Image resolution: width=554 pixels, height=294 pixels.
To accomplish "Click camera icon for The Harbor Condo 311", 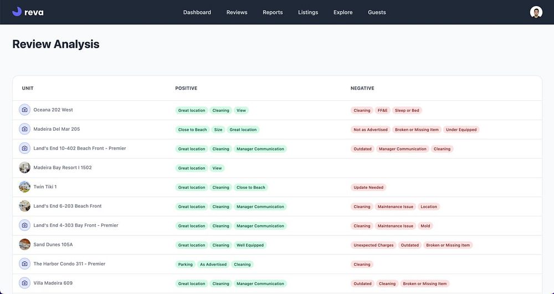I will (x=24, y=264).
